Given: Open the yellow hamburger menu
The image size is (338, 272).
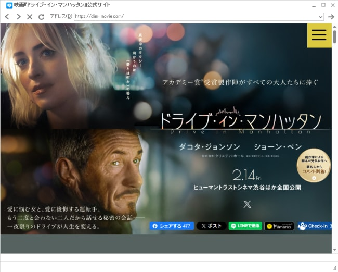Looking at the screenshot, I should (319, 35).
